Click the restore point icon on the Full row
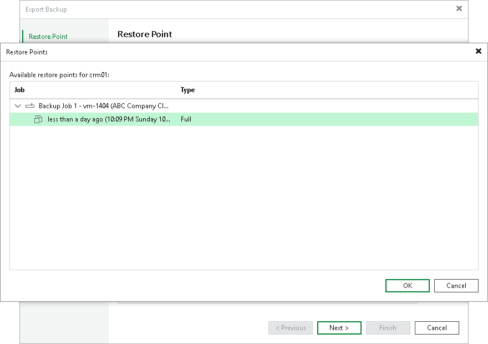 (38, 119)
